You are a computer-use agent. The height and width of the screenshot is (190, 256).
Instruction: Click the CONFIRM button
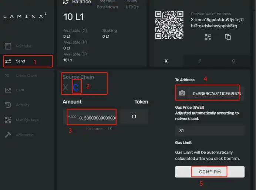210,172
